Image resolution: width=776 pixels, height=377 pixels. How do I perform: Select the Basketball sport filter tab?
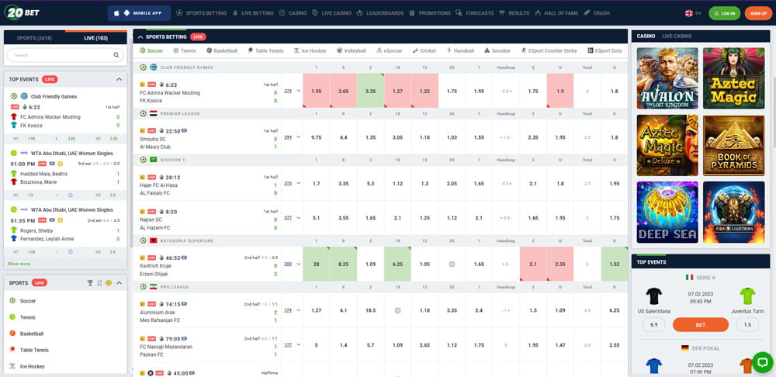[222, 50]
